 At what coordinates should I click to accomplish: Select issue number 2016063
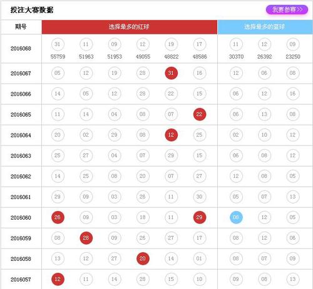tap(21, 155)
